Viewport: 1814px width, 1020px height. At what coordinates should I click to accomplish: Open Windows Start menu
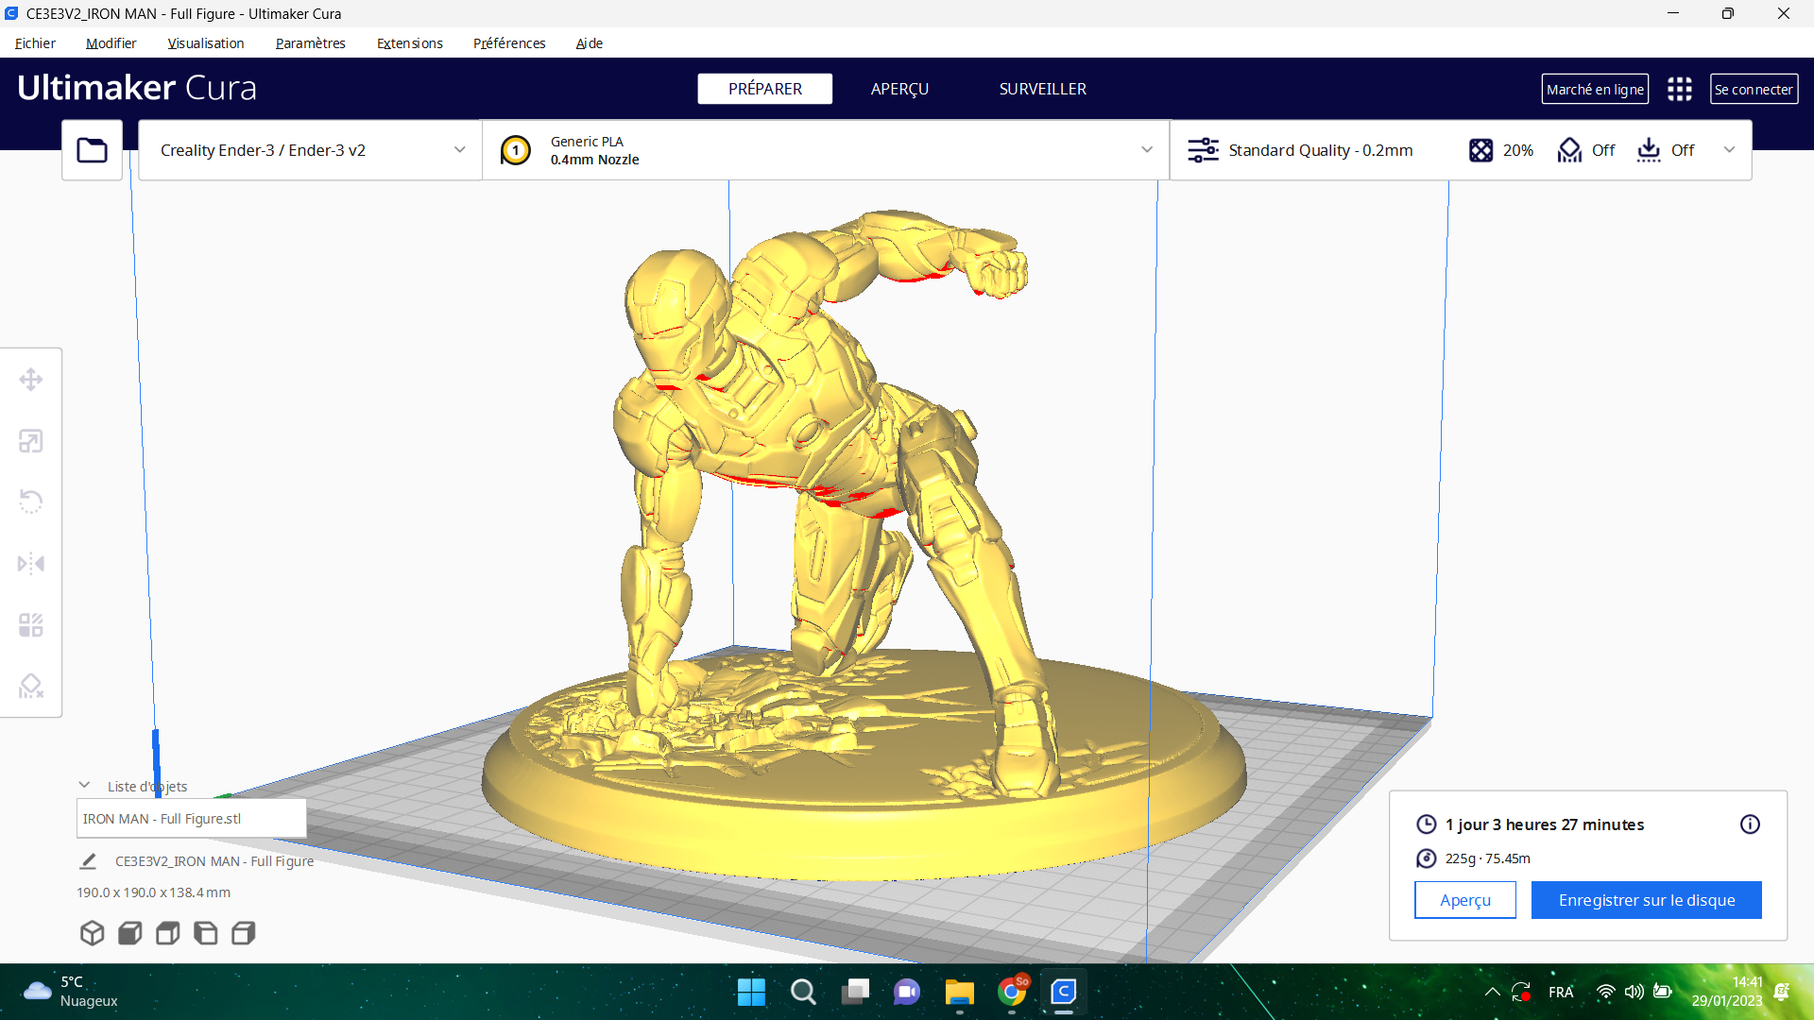(x=751, y=992)
